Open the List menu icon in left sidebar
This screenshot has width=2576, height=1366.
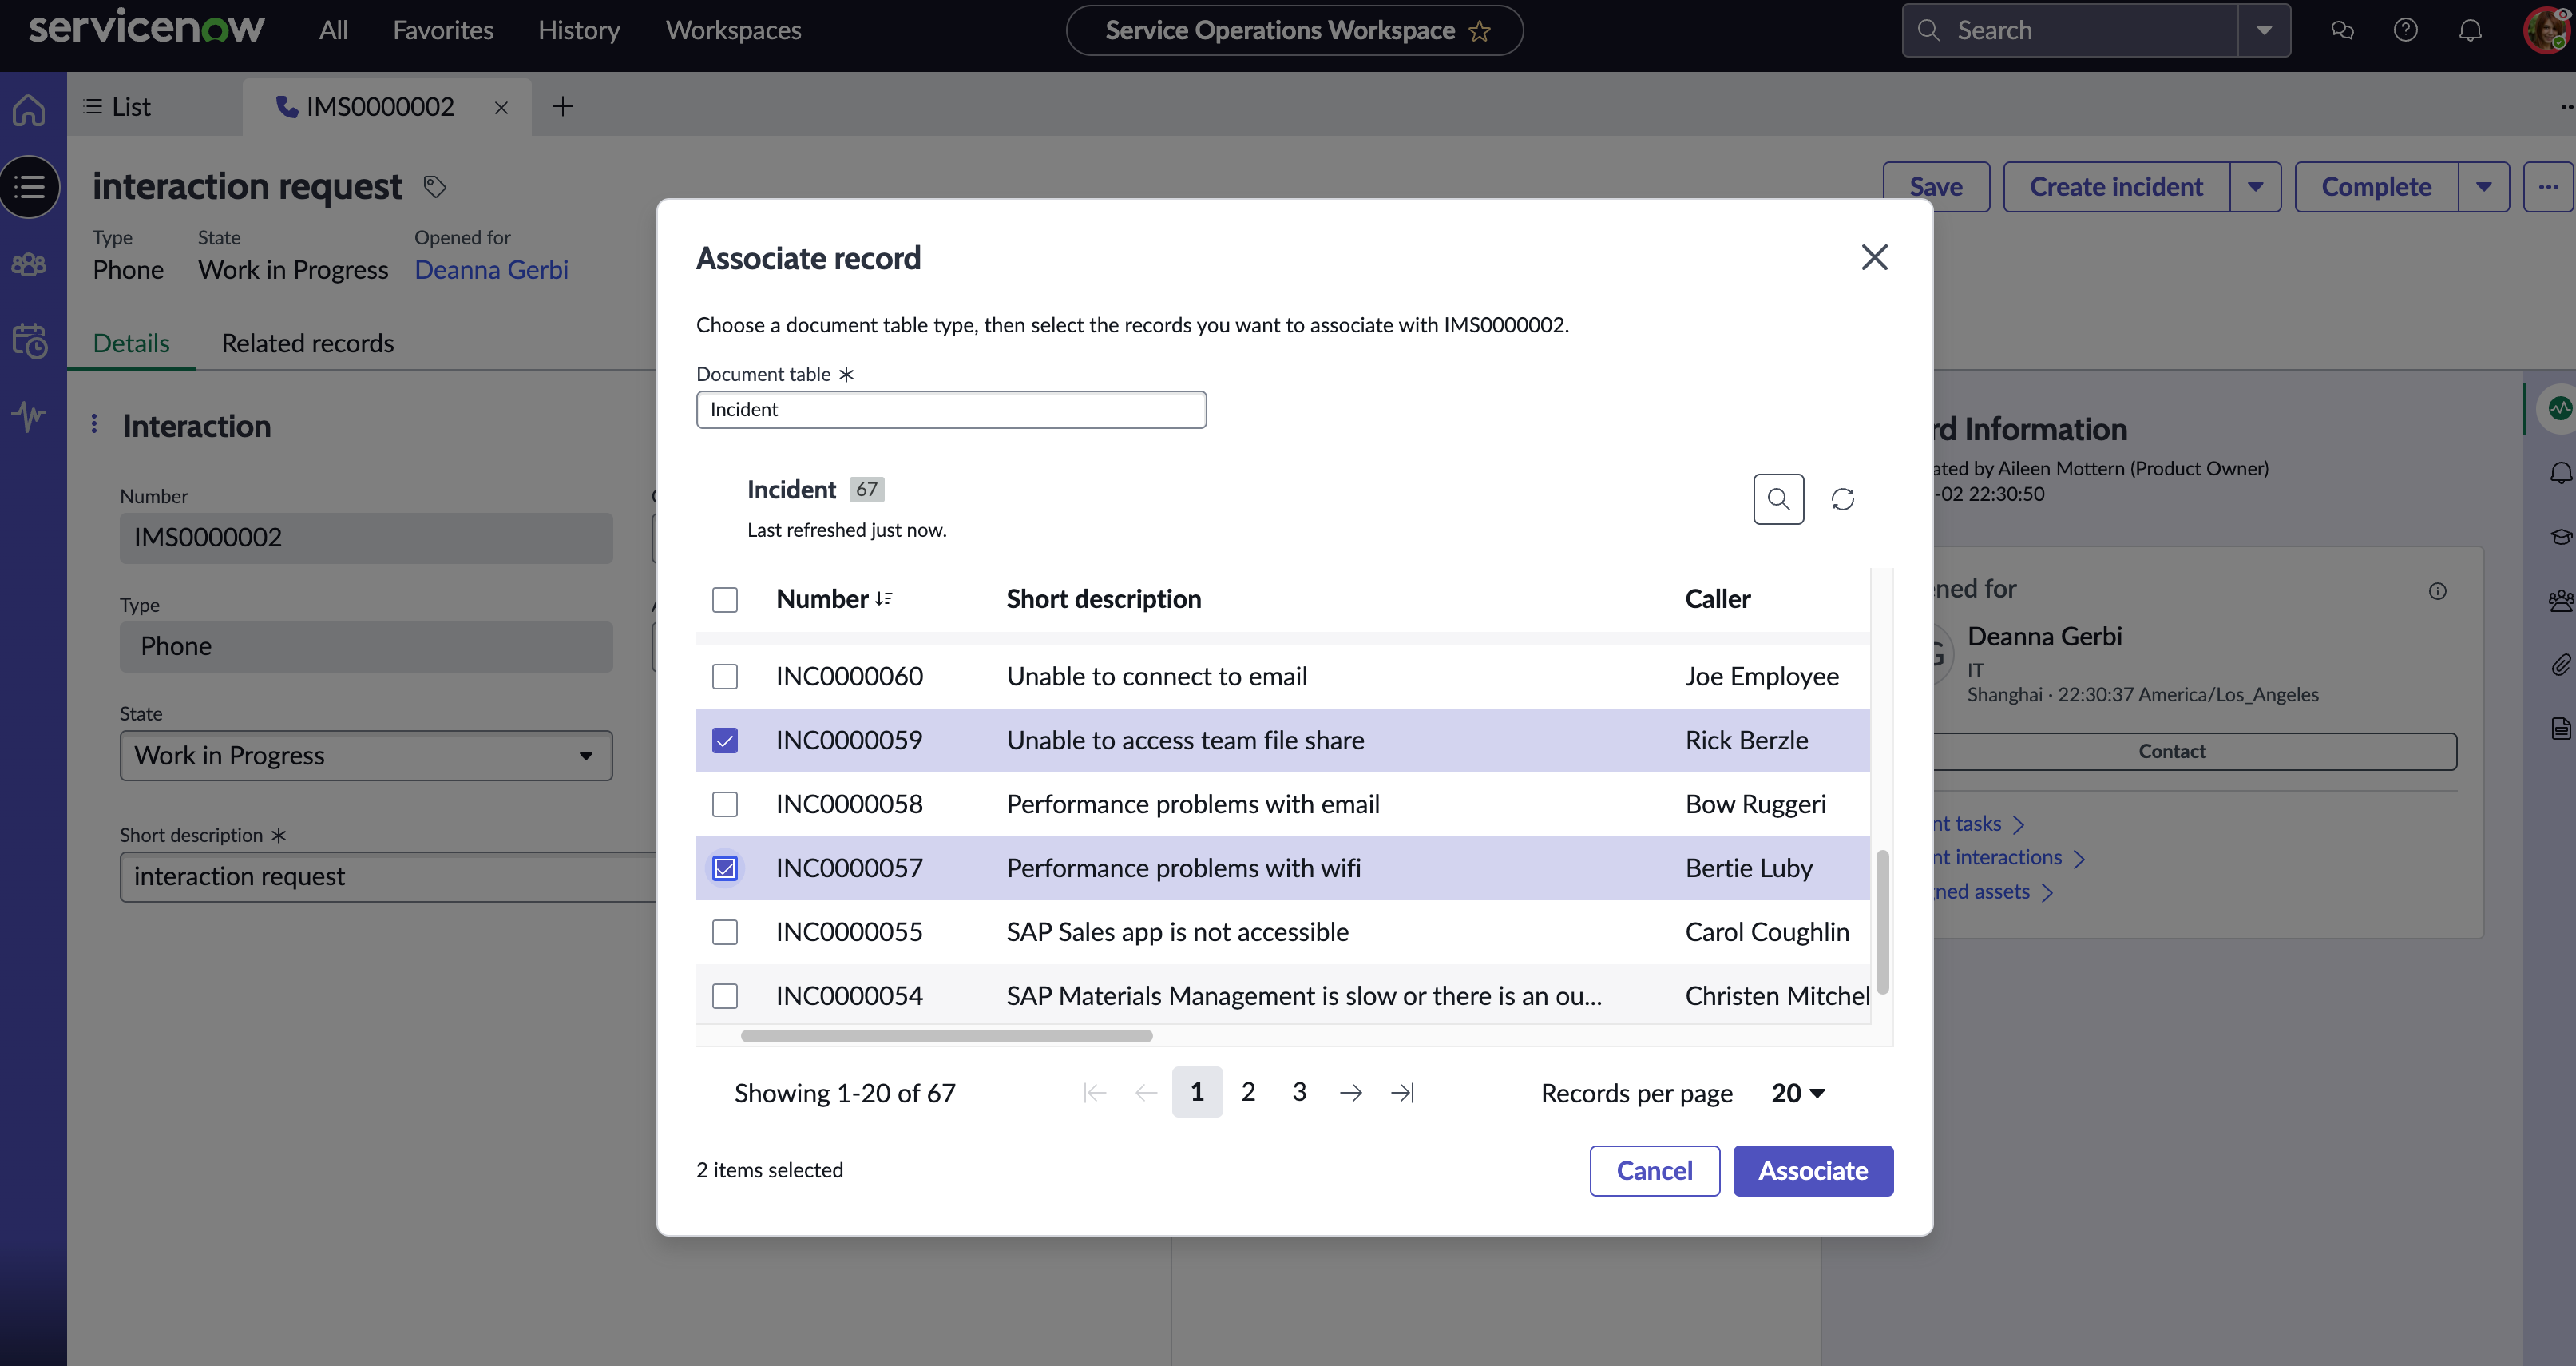click(x=30, y=187)
